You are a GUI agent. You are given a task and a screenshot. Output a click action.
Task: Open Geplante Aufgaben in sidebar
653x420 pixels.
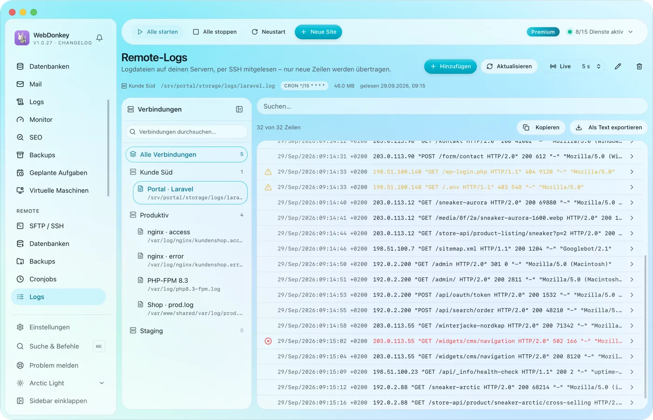coord(58,173)
